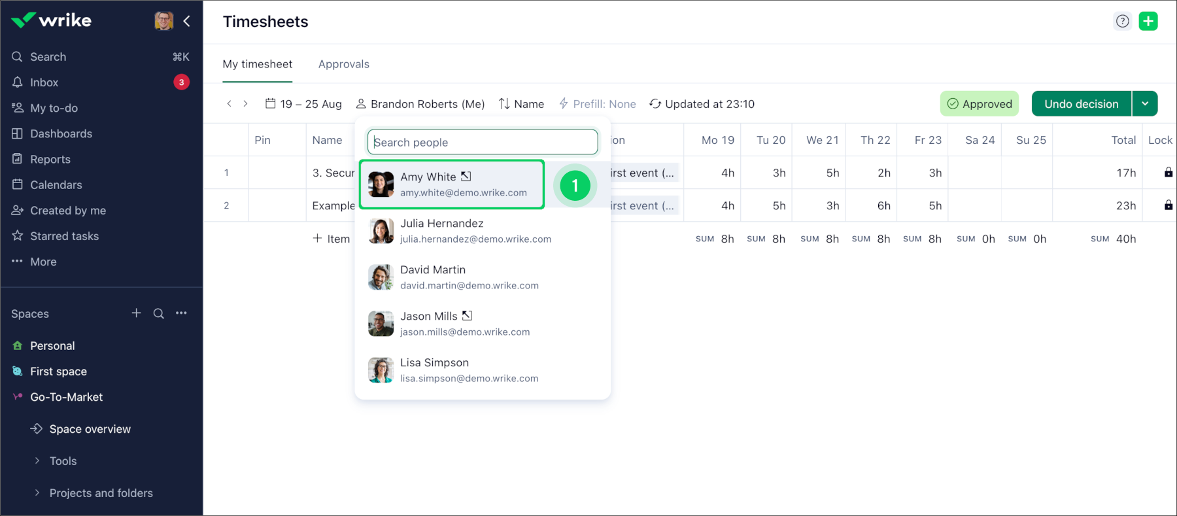1177x516 pixels.
Task: Go to previous week arrow
Action: point(229,104)
